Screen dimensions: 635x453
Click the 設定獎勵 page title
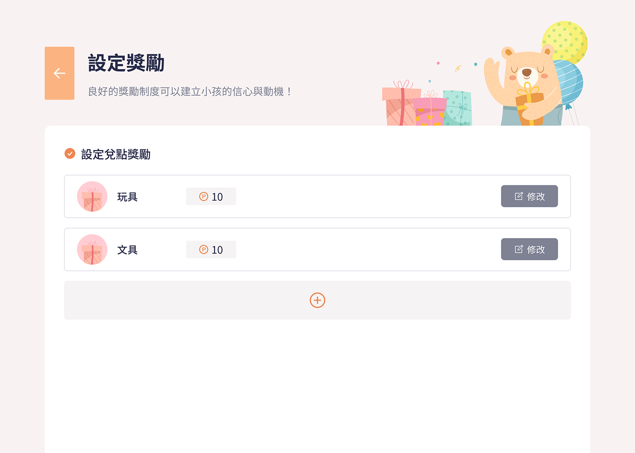pos(126,63)
